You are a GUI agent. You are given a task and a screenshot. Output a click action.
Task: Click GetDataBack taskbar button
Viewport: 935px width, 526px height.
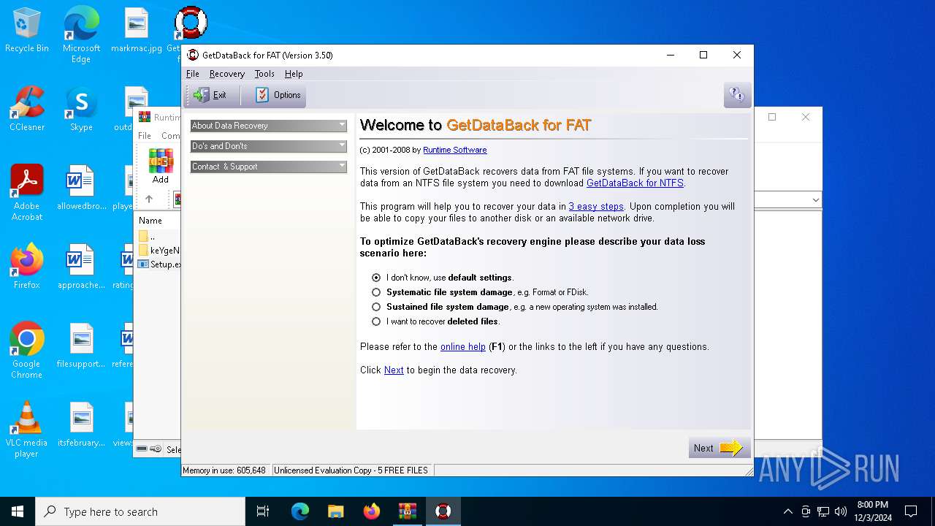(x=443, y=511)
